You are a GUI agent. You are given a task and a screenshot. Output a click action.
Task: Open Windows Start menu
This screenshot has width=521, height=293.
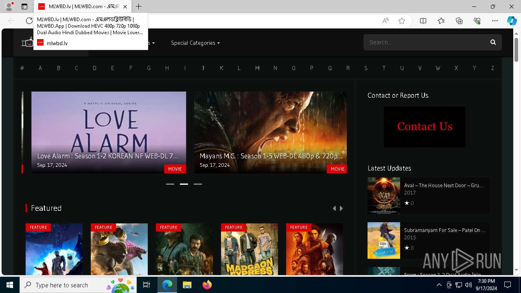click(x=10, y=285)
